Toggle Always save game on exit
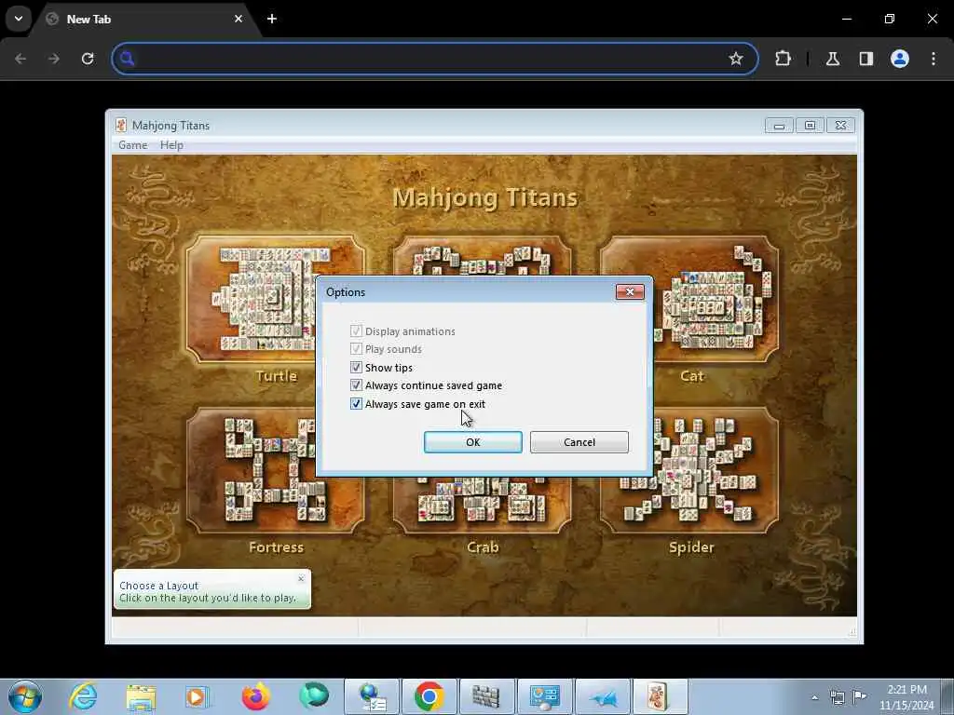954x715 pixels. pyautogui.click(x=356, y=404)
